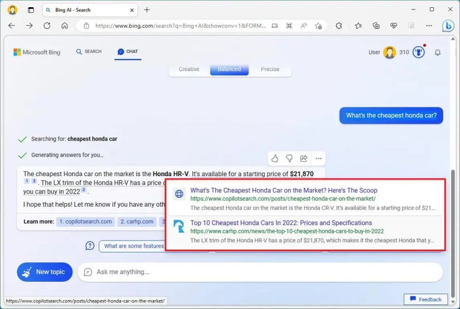Click the browser profile avatar icon

pos(12,9)
